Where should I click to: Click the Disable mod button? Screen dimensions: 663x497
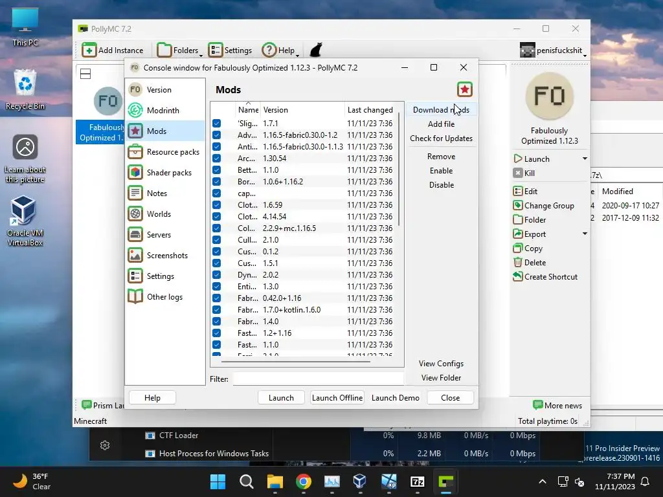(x=441, y=184)
